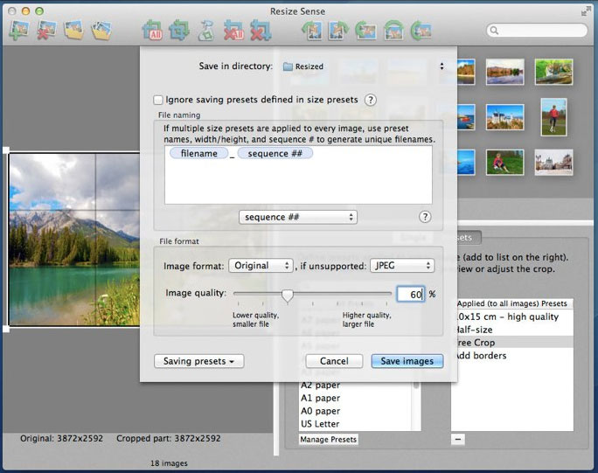The width and height of the screenshot is (598, 473).
Task: Click the magnifier icon in the search field
Action: (x=494, y=30)
